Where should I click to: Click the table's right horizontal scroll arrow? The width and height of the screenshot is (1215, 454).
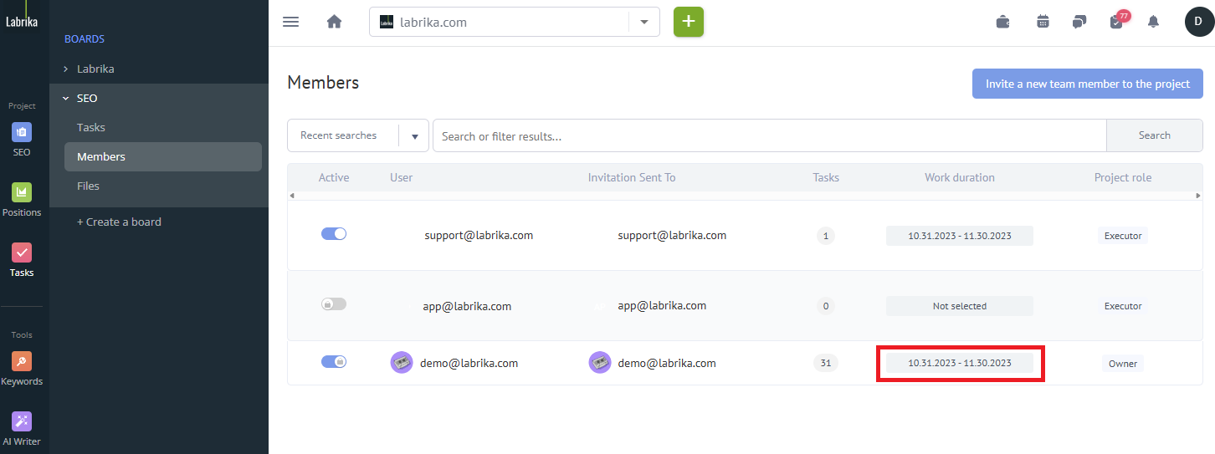tap(1198, 196)
